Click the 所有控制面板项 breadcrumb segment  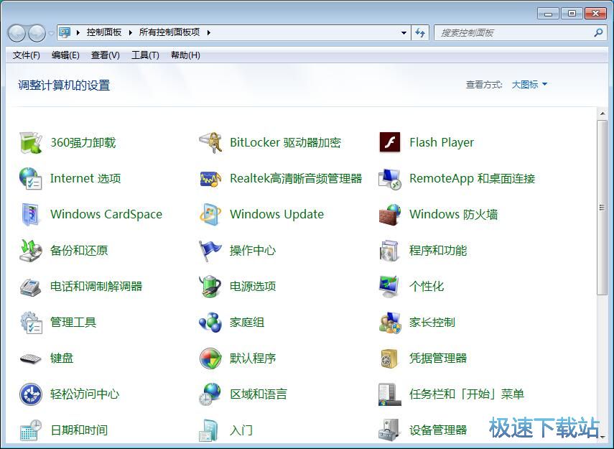coord(169,32)
